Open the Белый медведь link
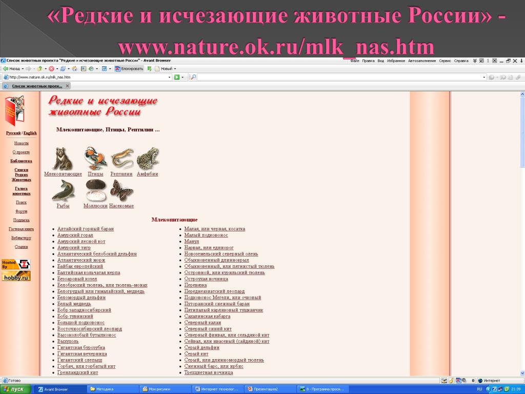525x394 pixels. tap(74, 304)
